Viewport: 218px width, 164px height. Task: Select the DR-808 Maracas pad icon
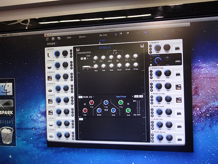click(179, 140)
